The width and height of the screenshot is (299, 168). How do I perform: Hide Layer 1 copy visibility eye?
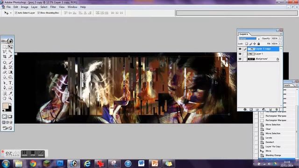240,49
